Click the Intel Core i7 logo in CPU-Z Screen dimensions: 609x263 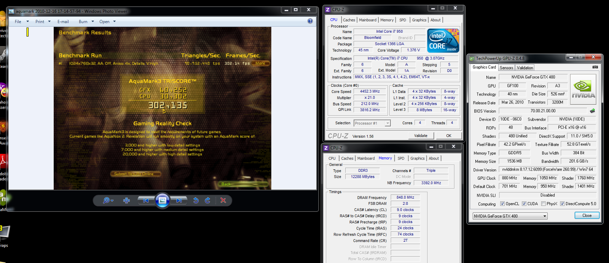point(443,40)
